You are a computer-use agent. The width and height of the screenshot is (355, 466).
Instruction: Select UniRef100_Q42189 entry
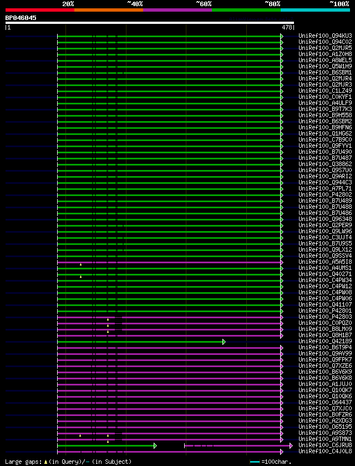pyautogui.click(x=325, y=342)
